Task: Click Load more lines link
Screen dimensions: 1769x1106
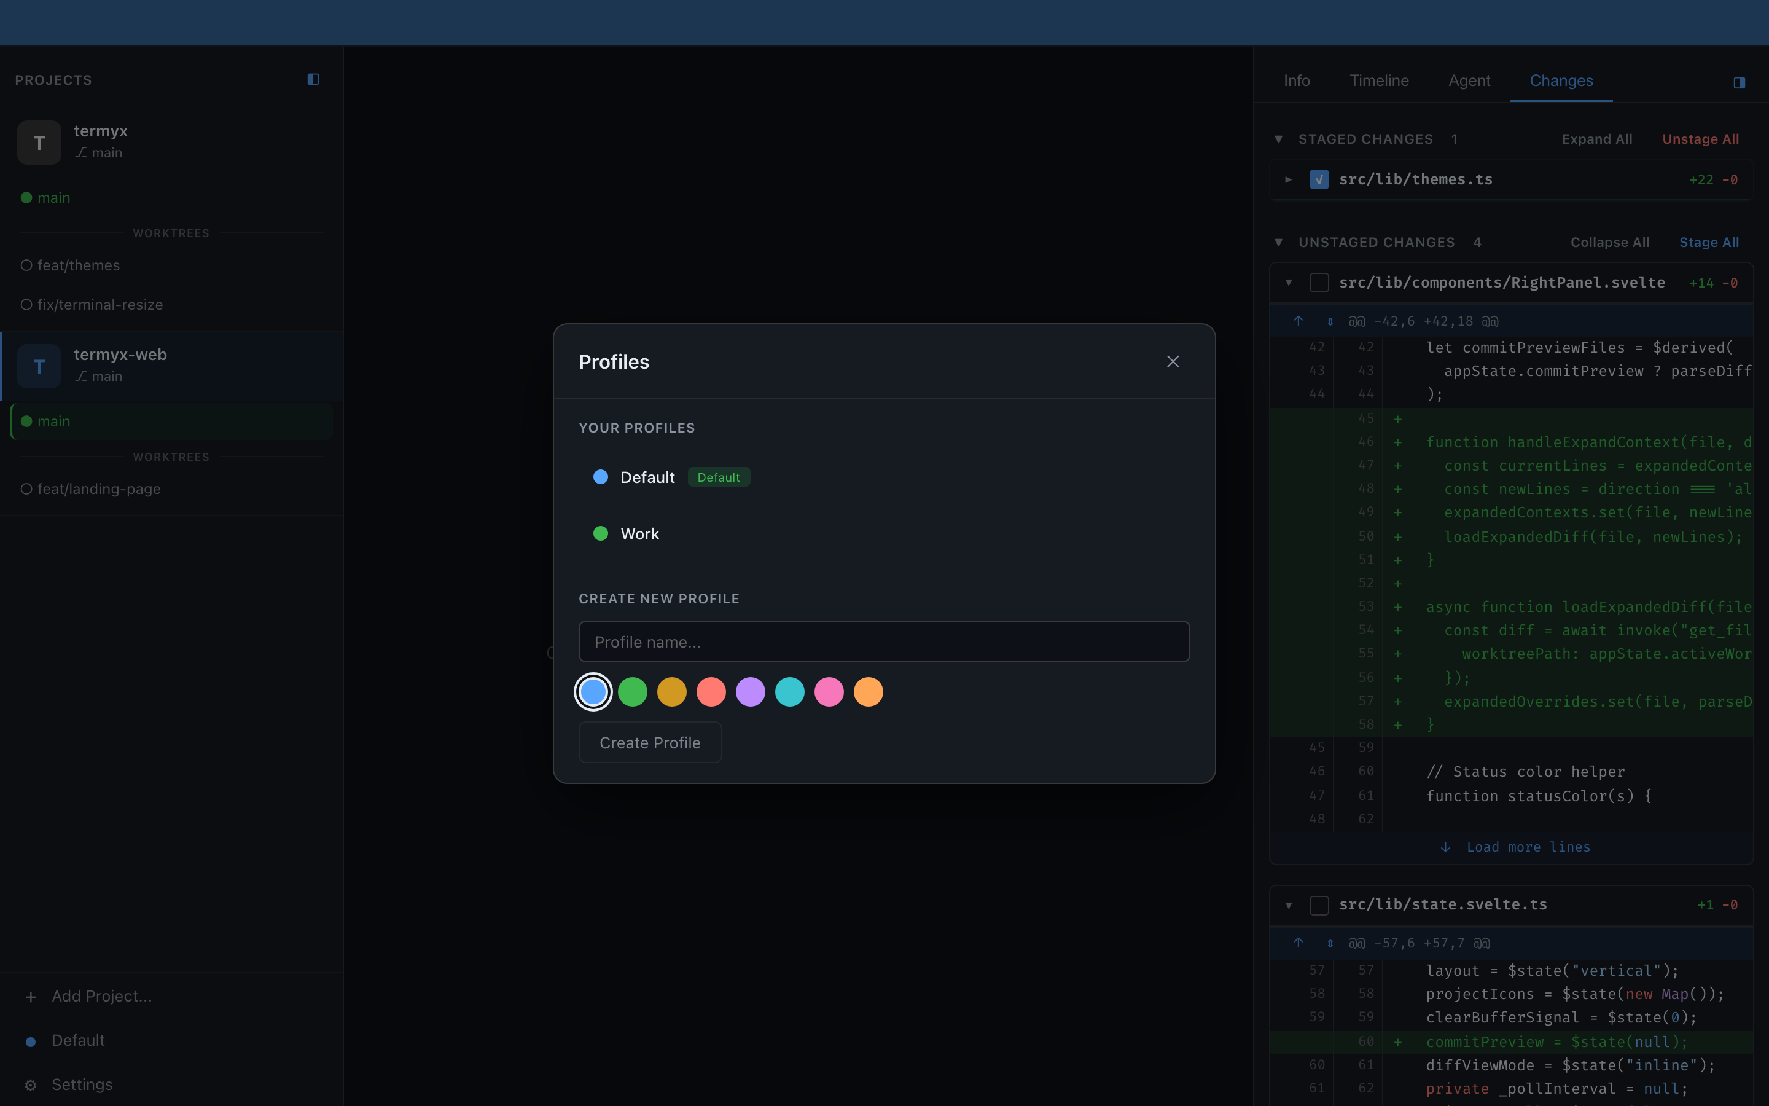Action: click(1528, 847)
